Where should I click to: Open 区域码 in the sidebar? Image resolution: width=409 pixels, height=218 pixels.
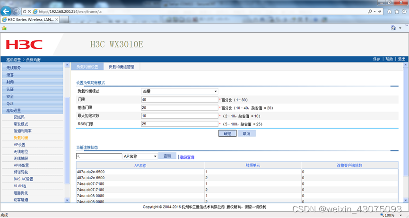click(x=19, y=117)
